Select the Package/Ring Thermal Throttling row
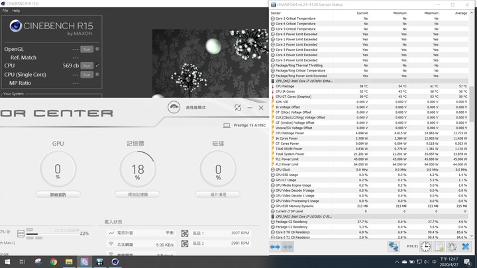 point(369,66)
